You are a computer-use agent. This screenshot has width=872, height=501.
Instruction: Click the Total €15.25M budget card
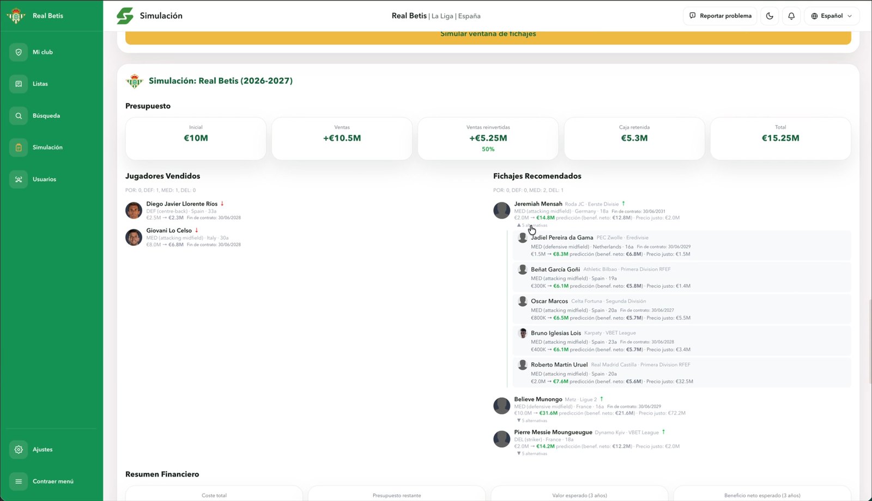[x=780, y=139]
